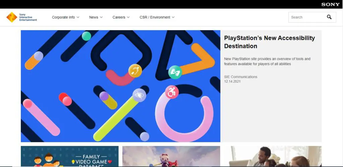Click the Sony Interactive Entertainment logo
Screen dimensions: 343x167
click(x=22, y=17)
